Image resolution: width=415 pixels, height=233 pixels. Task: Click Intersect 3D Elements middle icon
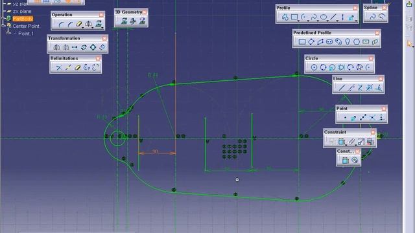(133, 21)
